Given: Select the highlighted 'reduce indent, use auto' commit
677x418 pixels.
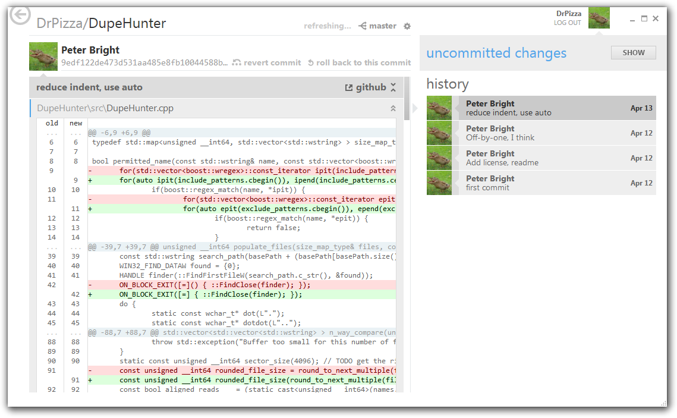Looking at the screenshot, I should (535, 108).
